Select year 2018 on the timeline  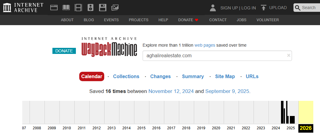click(186, 128)
